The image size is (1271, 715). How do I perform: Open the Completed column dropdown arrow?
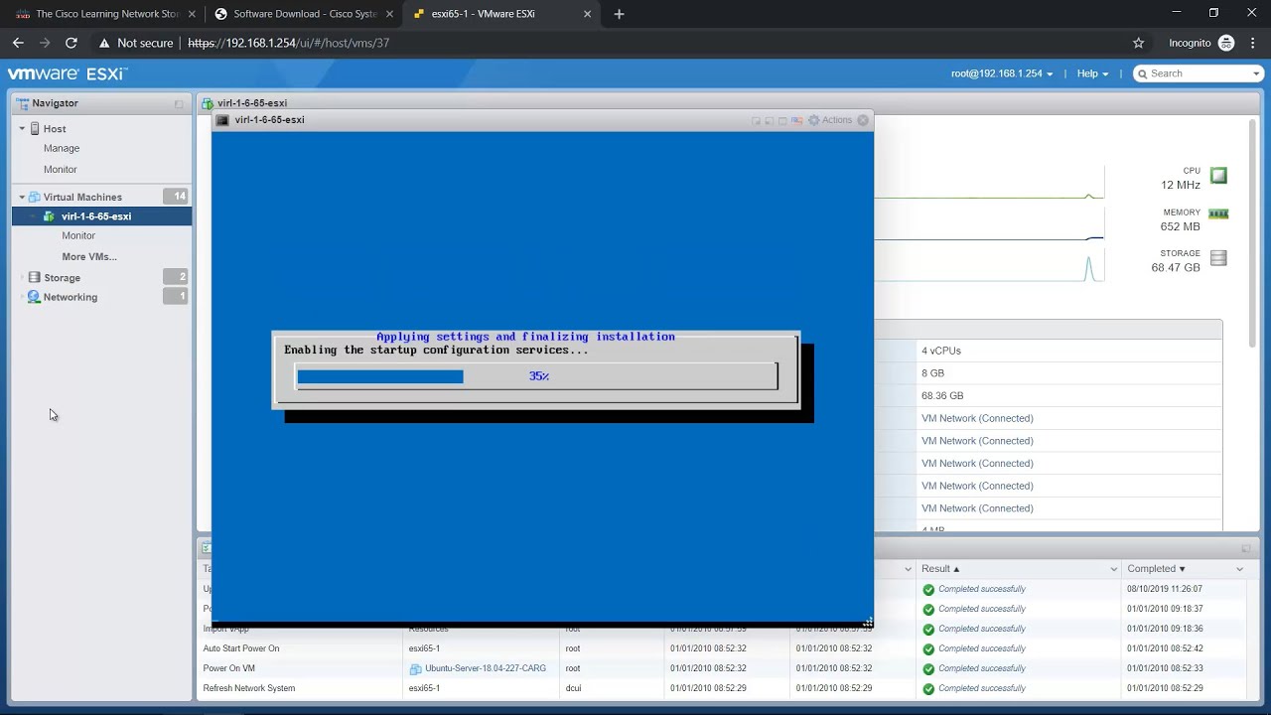pos(1239,569)
